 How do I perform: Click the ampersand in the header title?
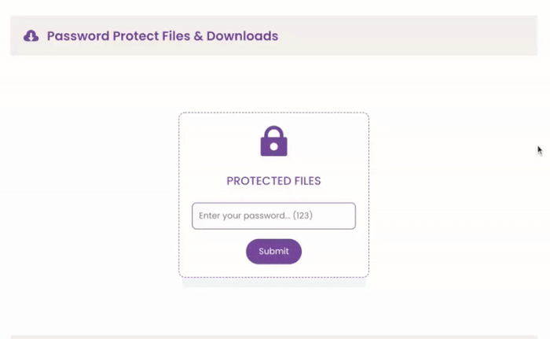[198, 36]
